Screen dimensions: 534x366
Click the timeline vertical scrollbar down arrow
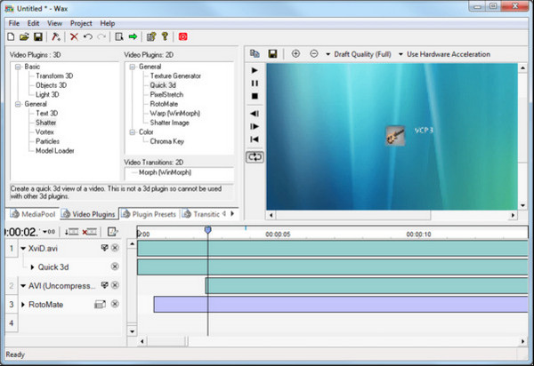pyautogui.click(x=132, y=331)
